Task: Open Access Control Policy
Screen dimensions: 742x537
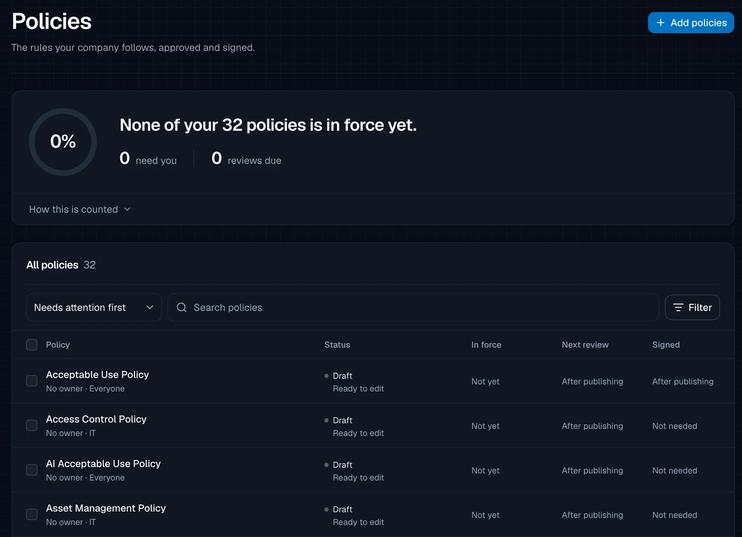Action: [x=96, y=419]
